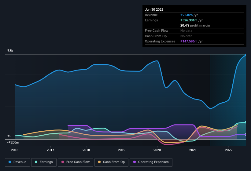Click the 2017 x-axis label

[x=50, y=150]
